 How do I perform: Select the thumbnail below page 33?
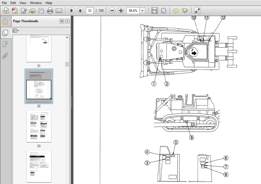pyautogui.click(x=39, y=166)
